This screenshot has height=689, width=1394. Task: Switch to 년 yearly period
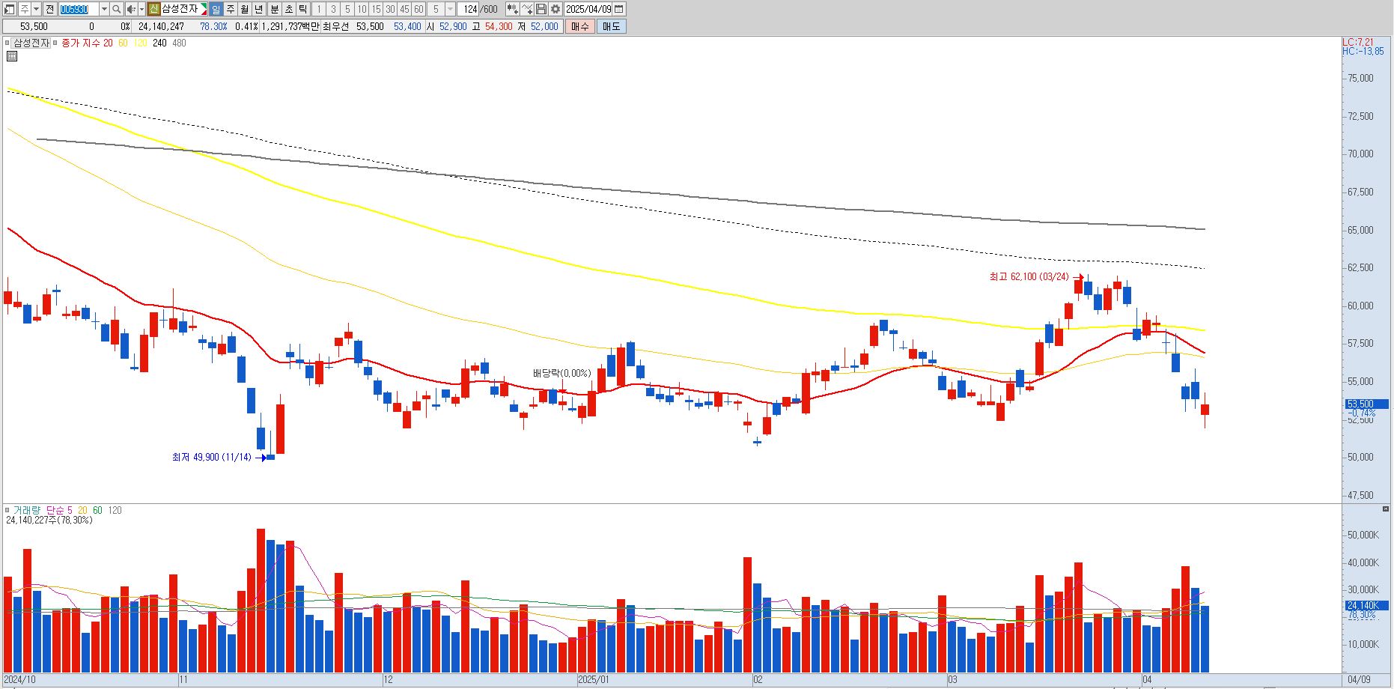pyautogui.click(x=259, y=9)
